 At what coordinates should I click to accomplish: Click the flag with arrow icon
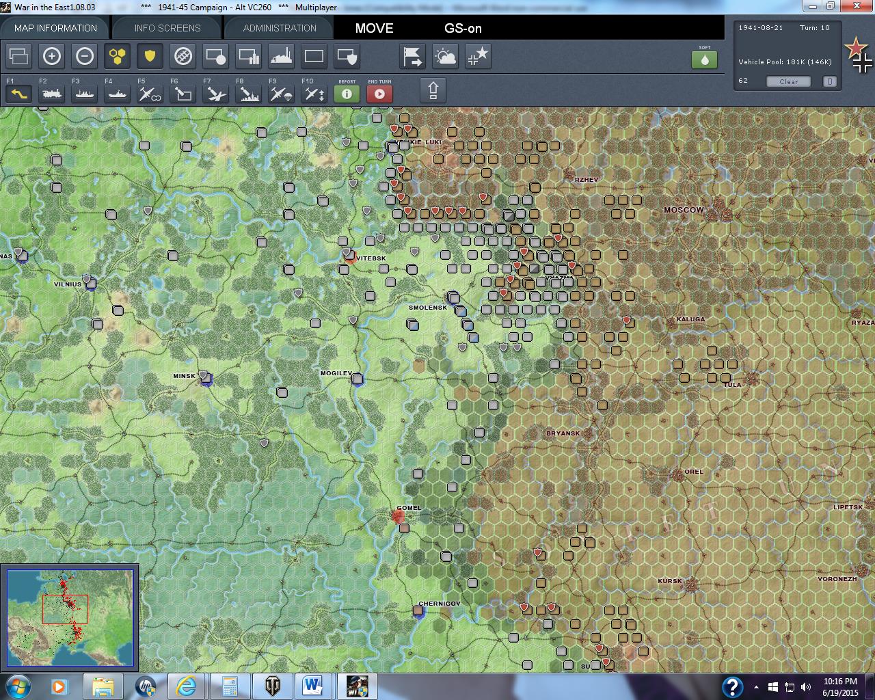pyautogui.click(x=412, y=56)
